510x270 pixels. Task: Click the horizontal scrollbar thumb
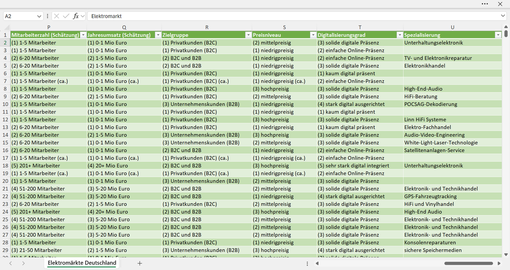click(x=469, y=263)
